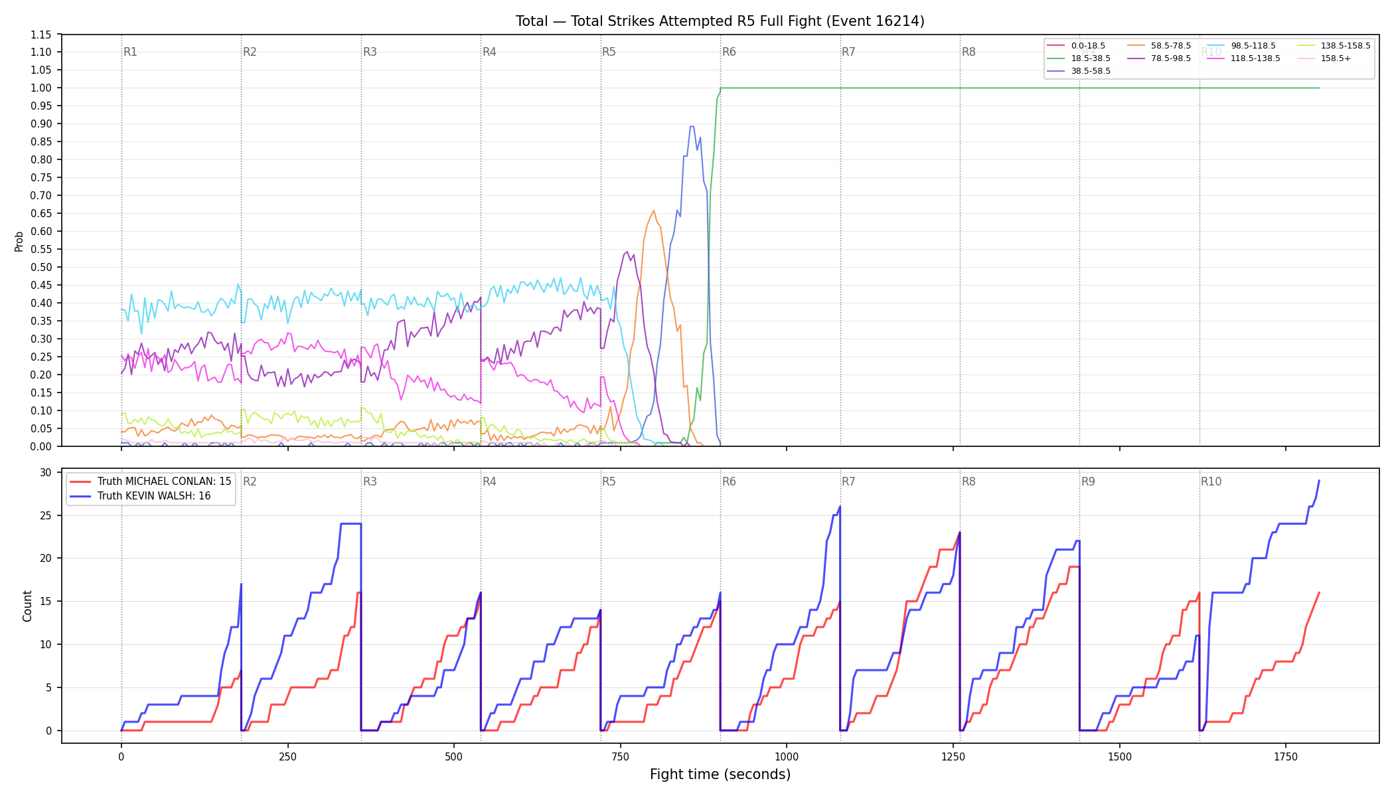Click the '0.90' tick on the Prob axis
Image resolution: width=1394 pixels, height=797 pixels.
tap(41, 124)
